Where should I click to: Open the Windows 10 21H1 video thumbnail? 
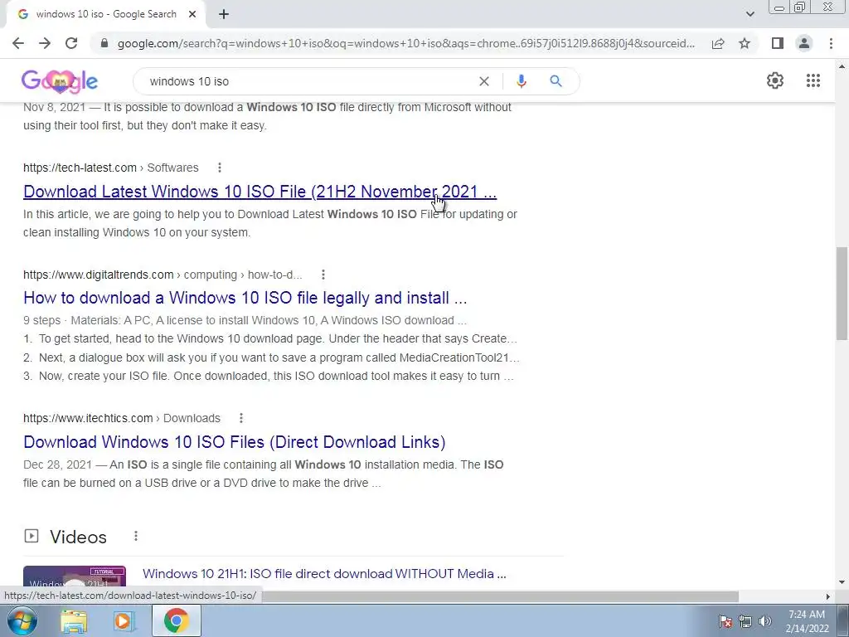75,577
